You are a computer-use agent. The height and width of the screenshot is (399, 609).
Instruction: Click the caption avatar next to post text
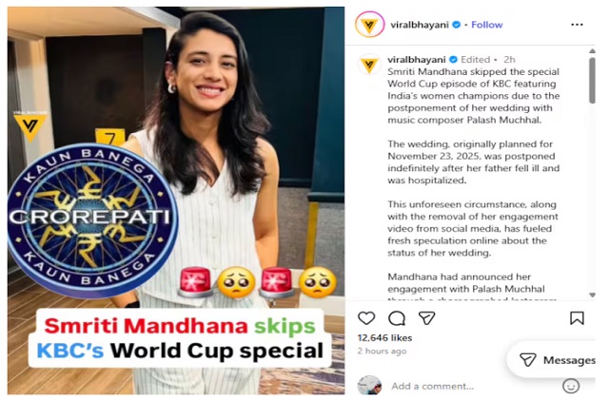(369, 64)
